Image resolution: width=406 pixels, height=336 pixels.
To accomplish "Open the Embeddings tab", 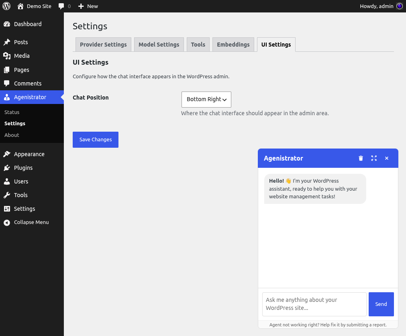I will [233, 44].
